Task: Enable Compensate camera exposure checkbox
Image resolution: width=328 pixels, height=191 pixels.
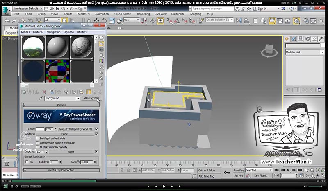Action: click(x=37, y=143)
